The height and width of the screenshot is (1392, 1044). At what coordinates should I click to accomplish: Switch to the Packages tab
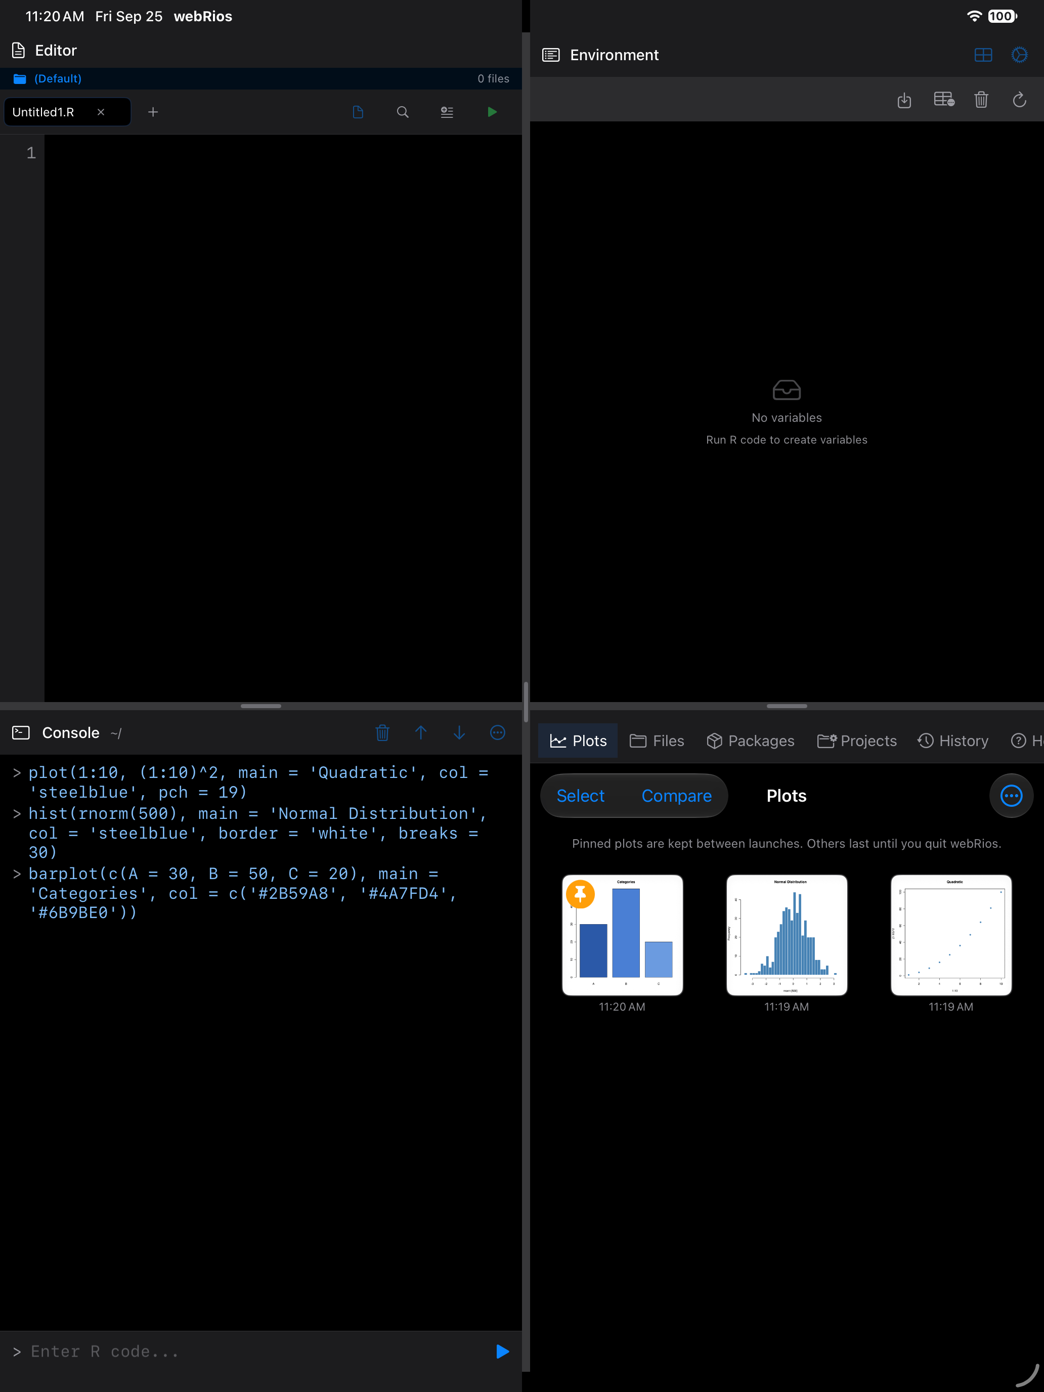click(x=750, y=741)
